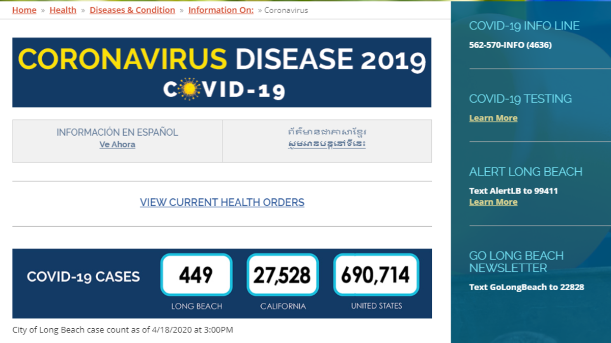Click the Information On: breadcrumb link
611x343 pixels.
(220, 10)
